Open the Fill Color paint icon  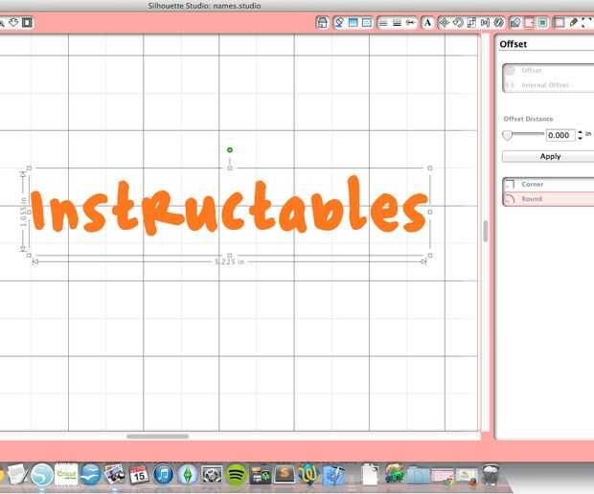pyautogui.click(x=339, y=23)
